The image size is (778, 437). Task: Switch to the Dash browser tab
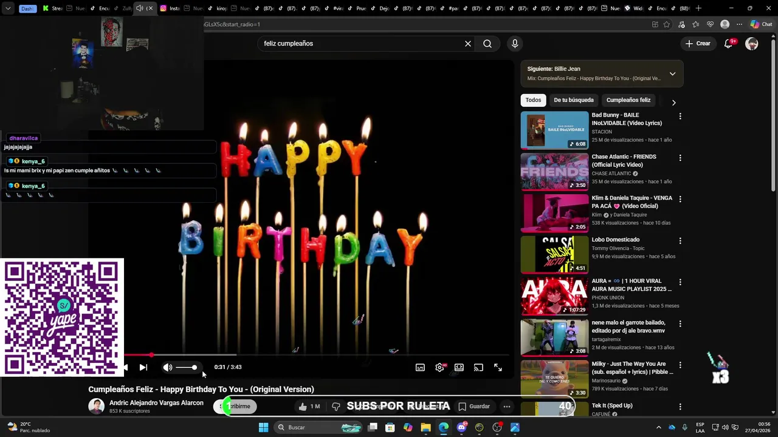28,8
